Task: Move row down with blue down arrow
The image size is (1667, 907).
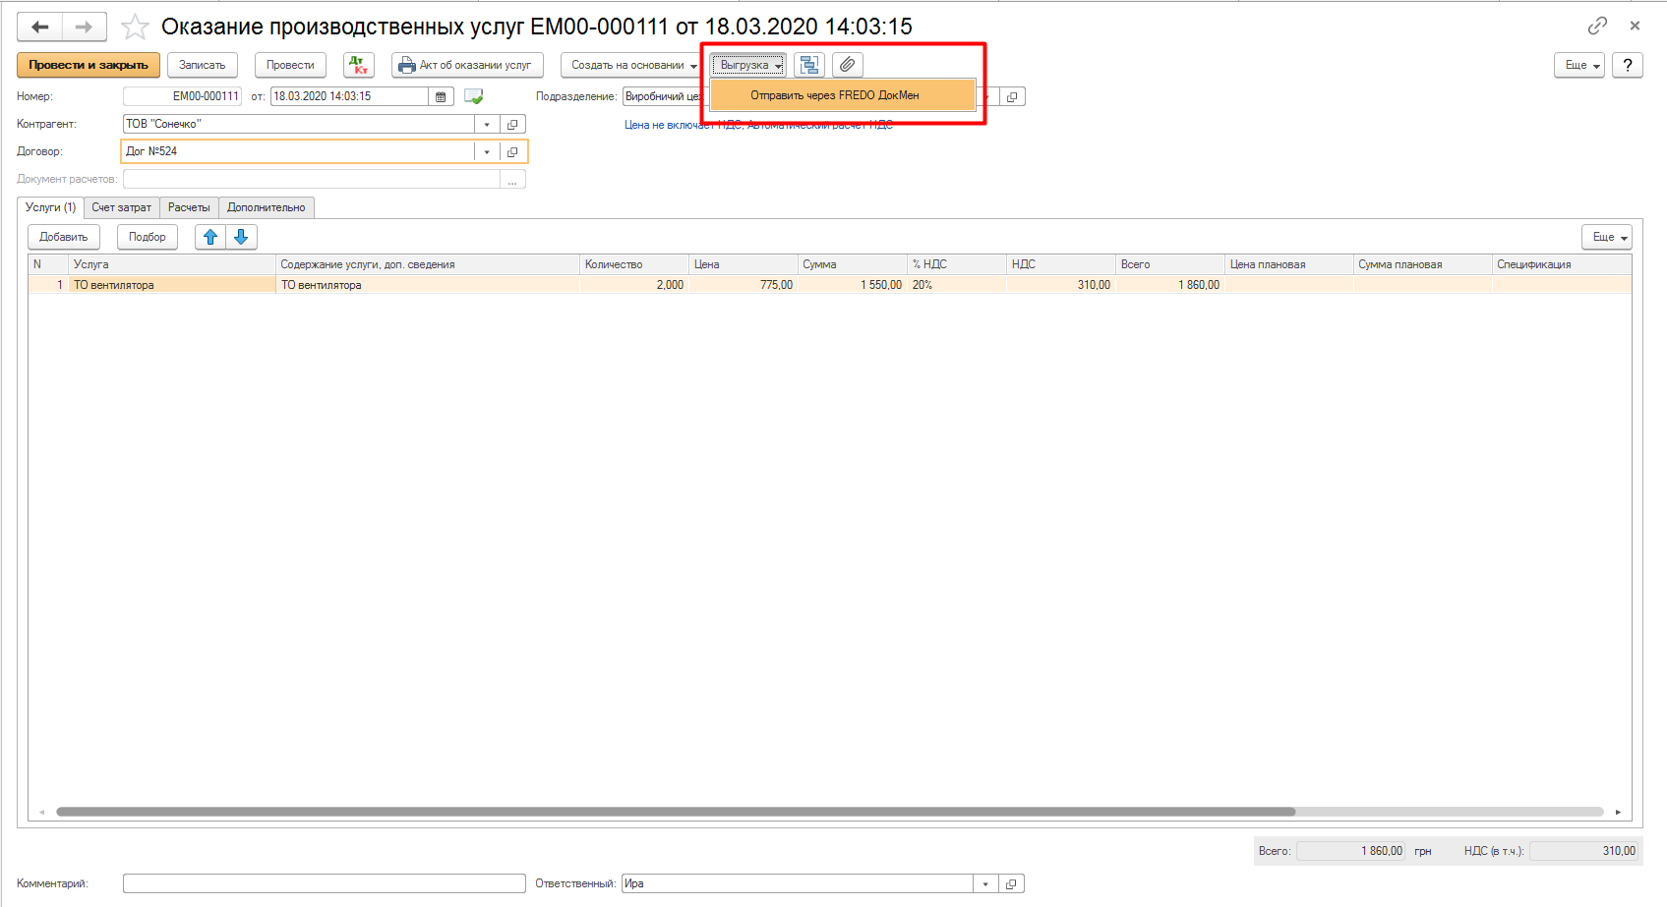Action: click(241, 237)
